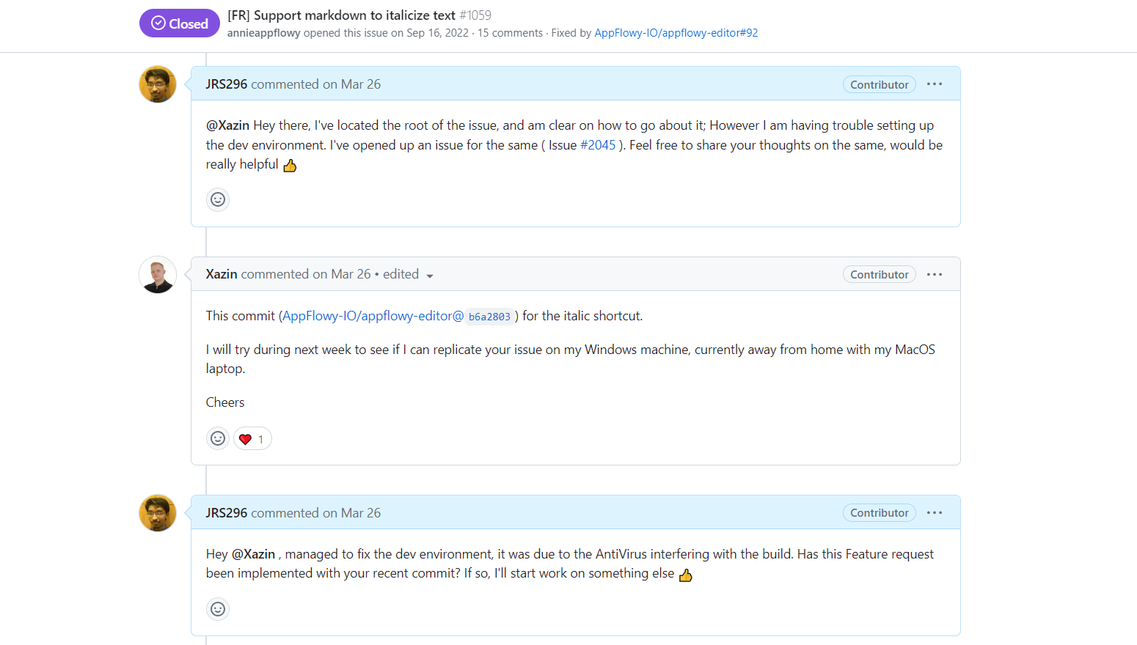Open Xazin's profile avatar
The height and width of the screenshot is (645, 1137).
158,275
